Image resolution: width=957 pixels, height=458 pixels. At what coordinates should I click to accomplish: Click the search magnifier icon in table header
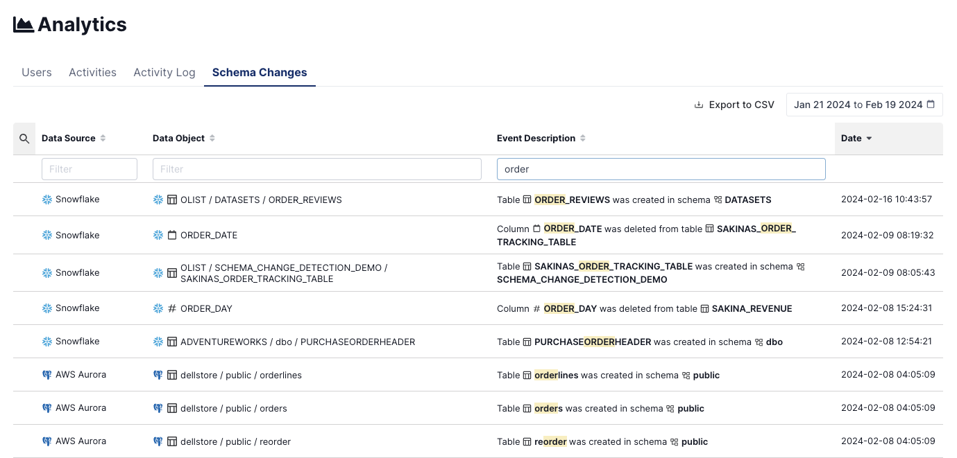(x=24, y=139)
